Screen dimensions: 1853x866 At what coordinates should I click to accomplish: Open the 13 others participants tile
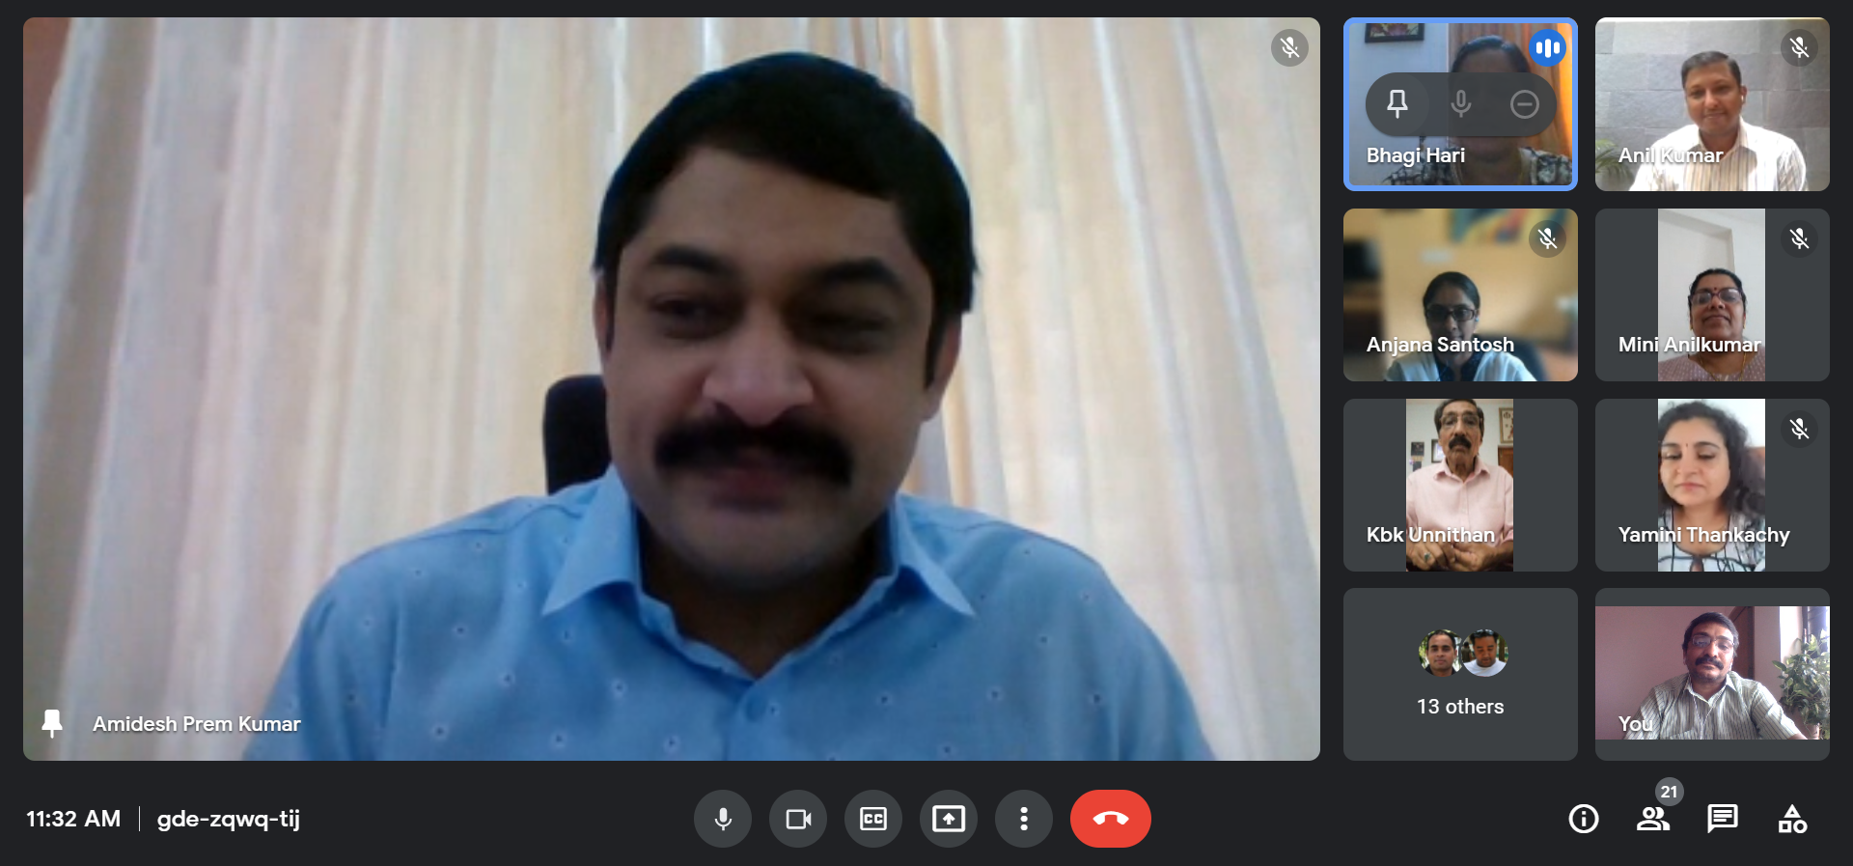tap(1460, 674)
